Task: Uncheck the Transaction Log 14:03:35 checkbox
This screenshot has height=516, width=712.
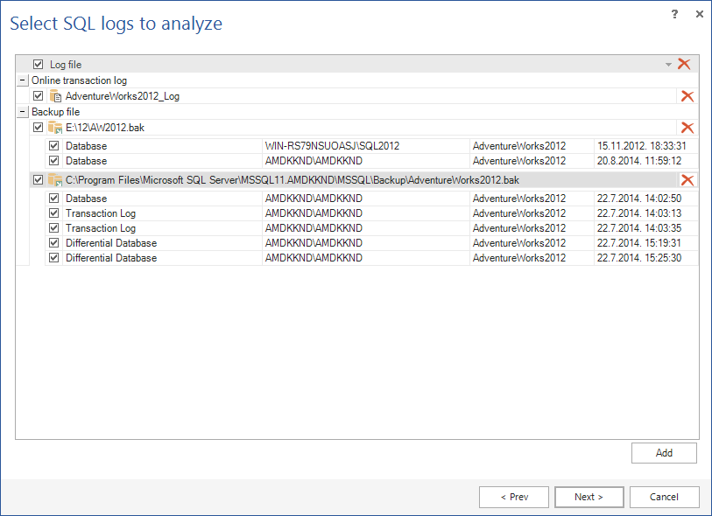Action: (54, 228)
